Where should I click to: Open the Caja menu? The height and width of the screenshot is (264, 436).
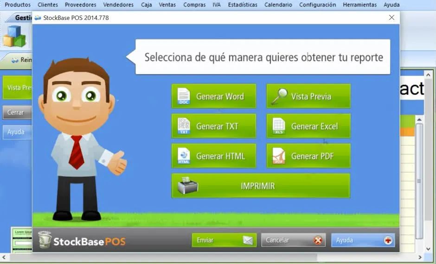pos(146,5)
